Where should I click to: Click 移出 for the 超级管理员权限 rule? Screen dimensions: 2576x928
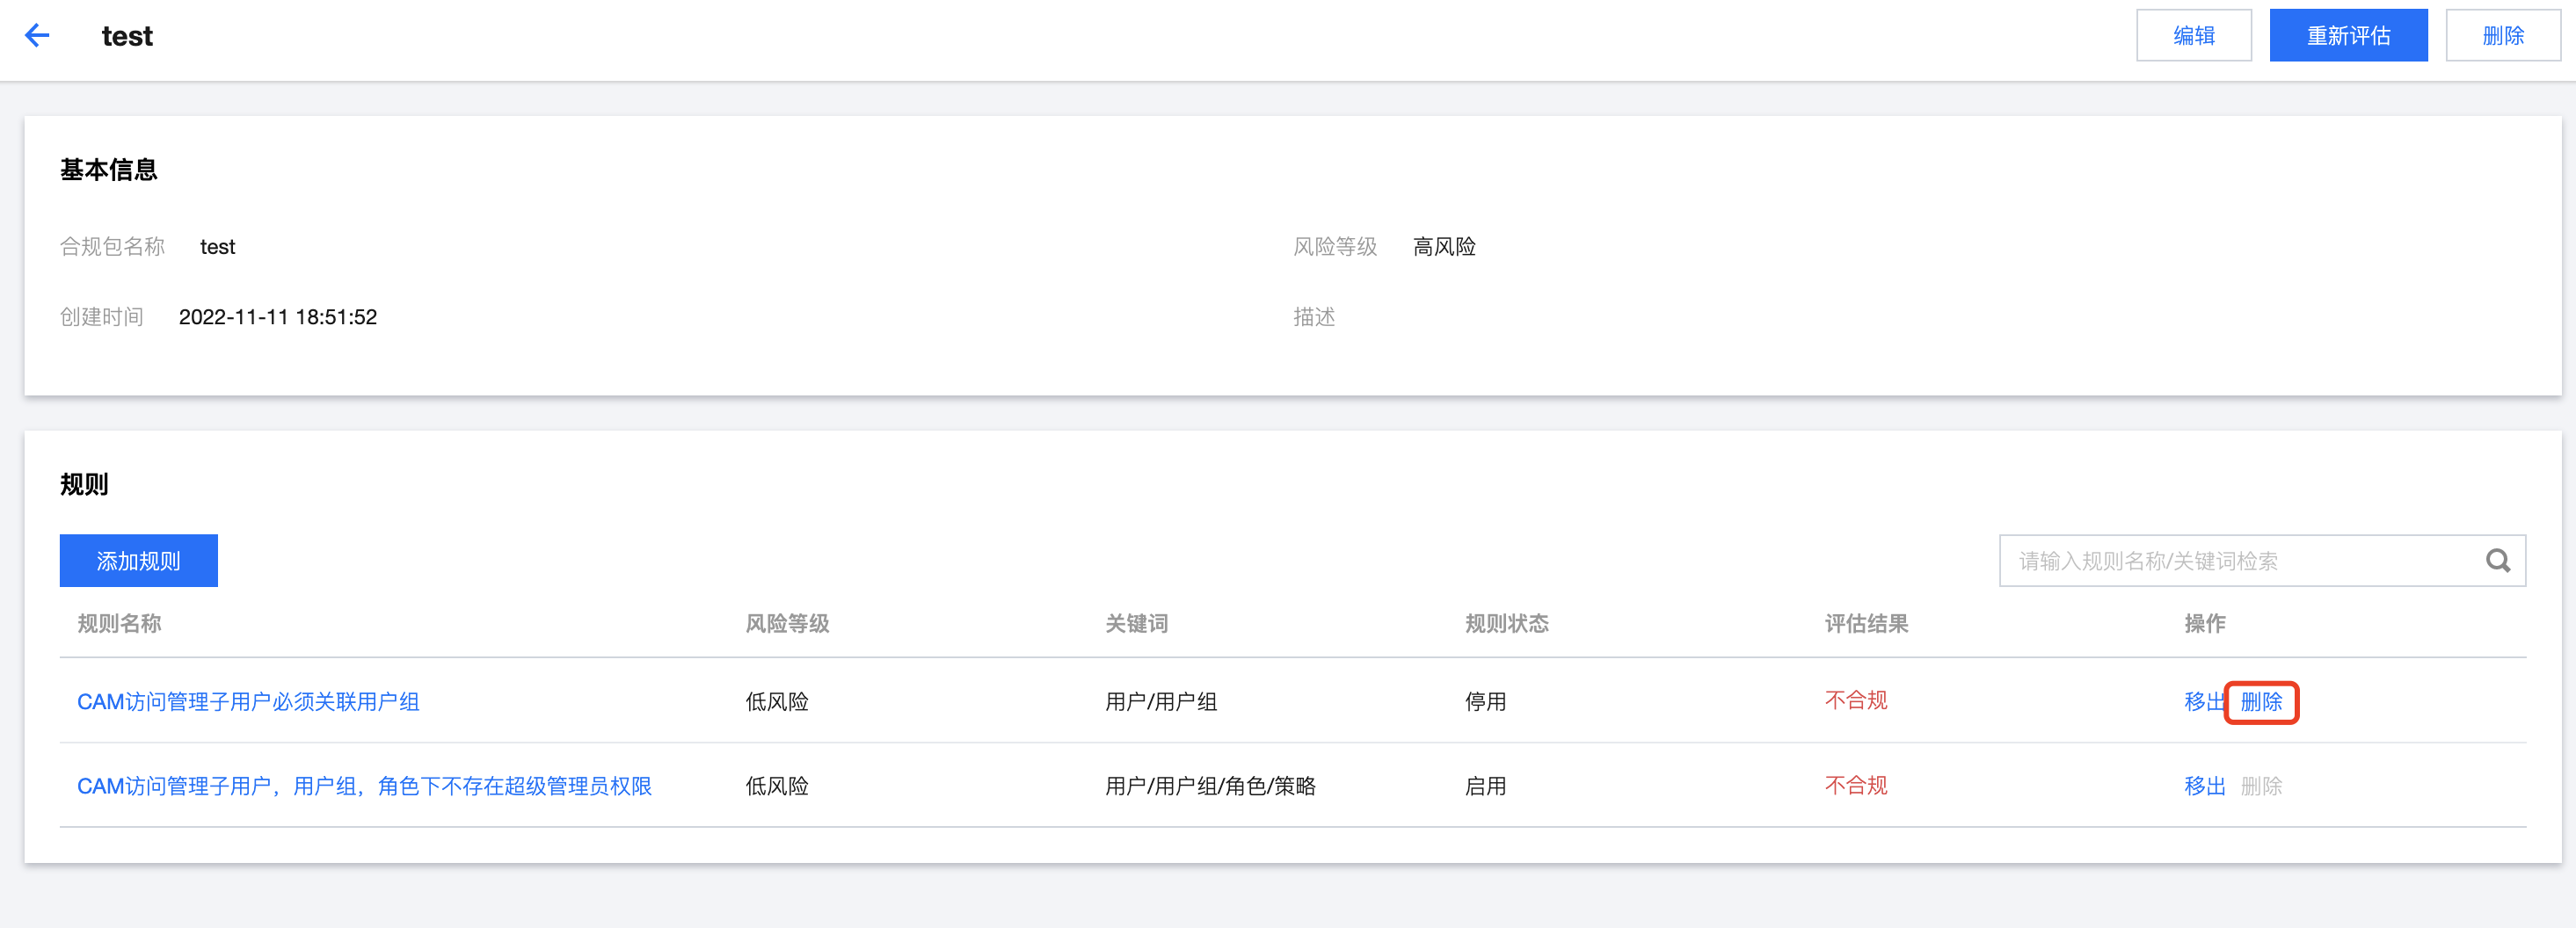tap(2204, 786)
